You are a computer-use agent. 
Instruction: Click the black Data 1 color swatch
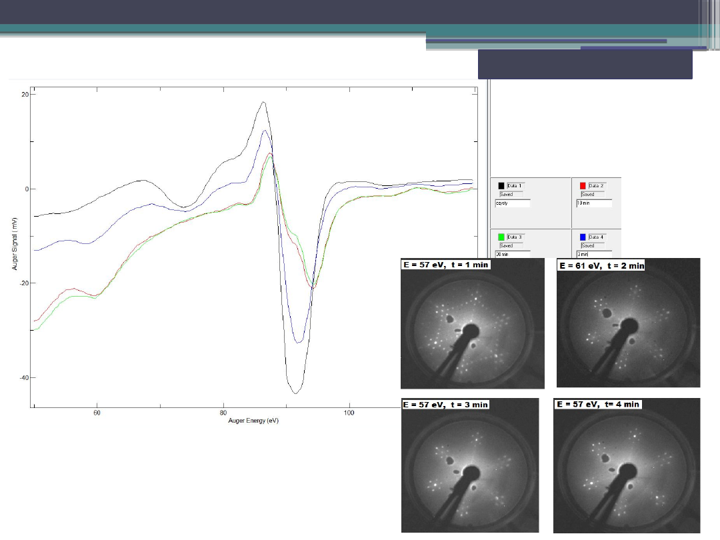tap(501, 185)
